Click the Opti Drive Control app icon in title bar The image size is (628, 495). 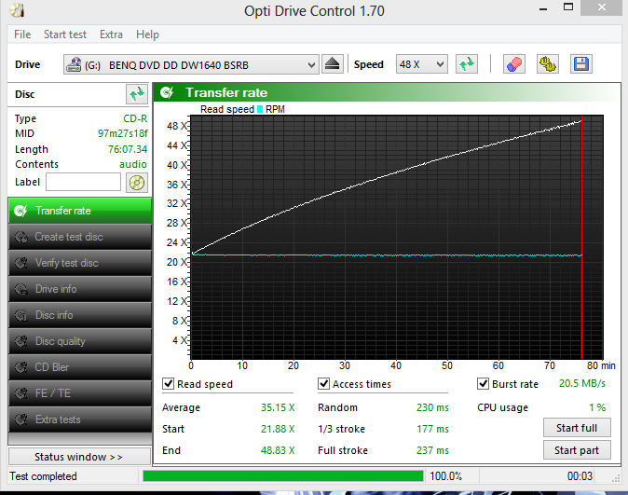coord(17,10)
